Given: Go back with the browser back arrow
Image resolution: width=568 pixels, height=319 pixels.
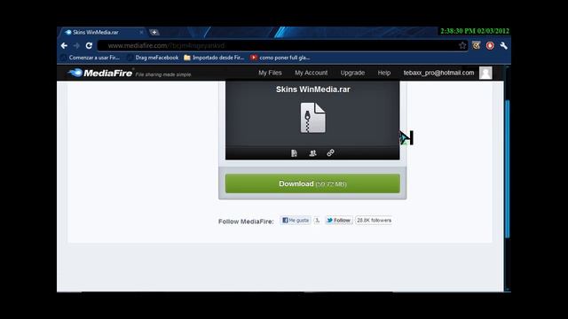Looking at the screenshot, I should 64,45.
